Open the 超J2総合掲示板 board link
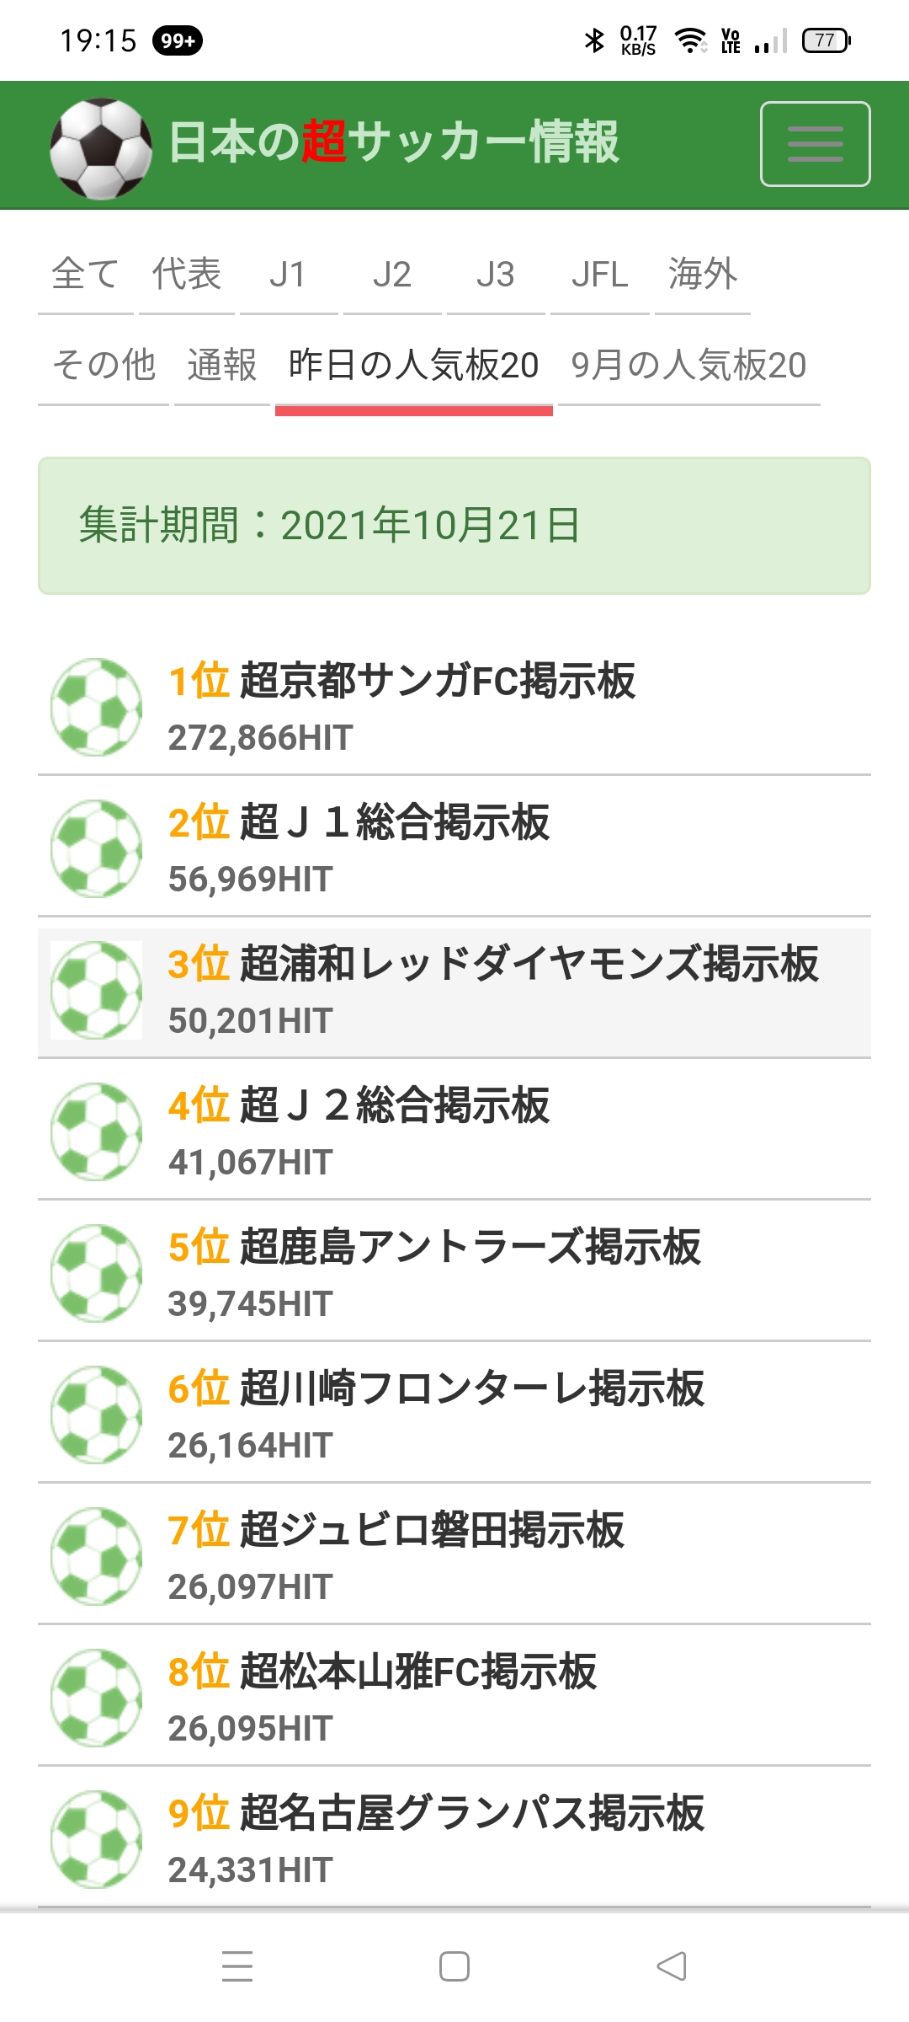The width and height of the screenshot is (909, 2022). (394, 1105)
